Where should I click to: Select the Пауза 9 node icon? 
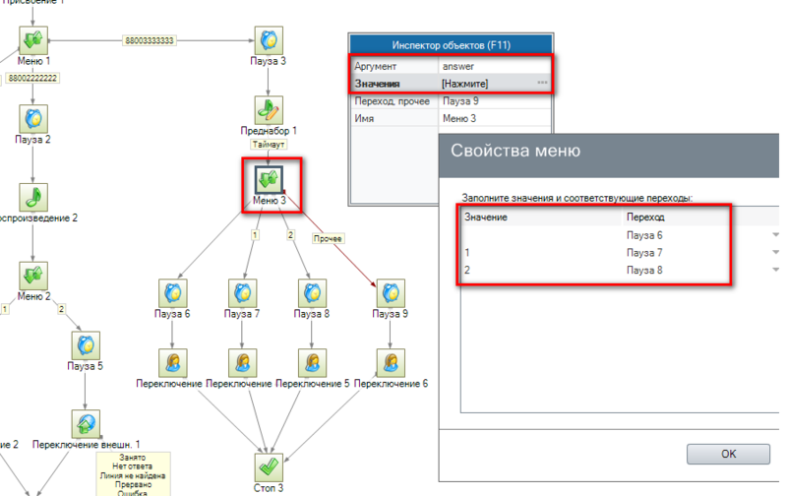(392, 292)
